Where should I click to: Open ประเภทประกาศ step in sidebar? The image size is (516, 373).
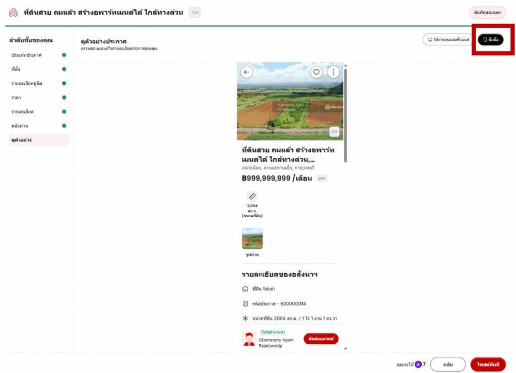(x=27, y=55)
